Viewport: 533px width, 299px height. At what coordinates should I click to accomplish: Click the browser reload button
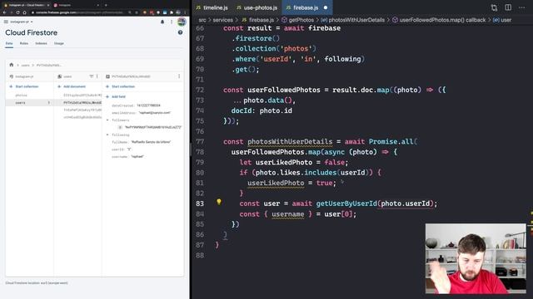pyautogui.click(x=17, y=12)
